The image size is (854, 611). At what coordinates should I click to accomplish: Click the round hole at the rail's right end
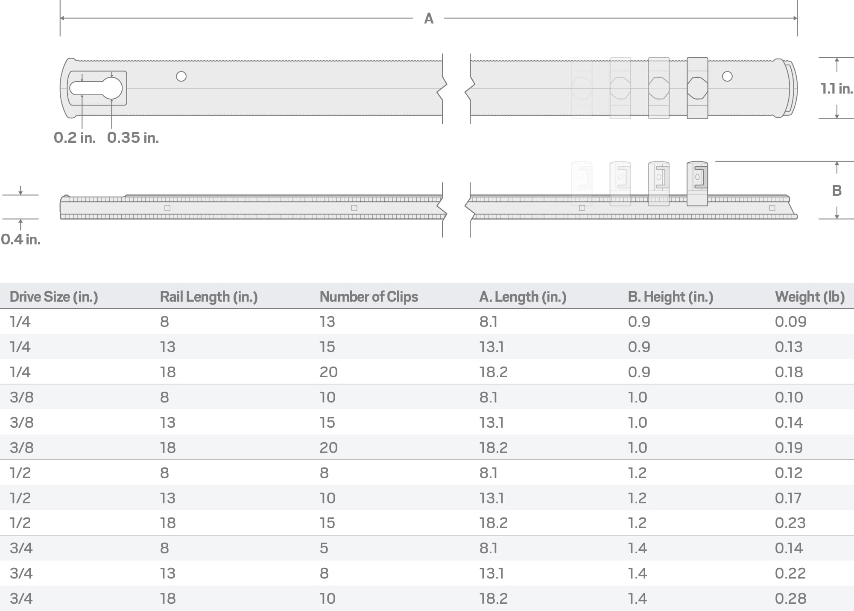coord(727,76)
